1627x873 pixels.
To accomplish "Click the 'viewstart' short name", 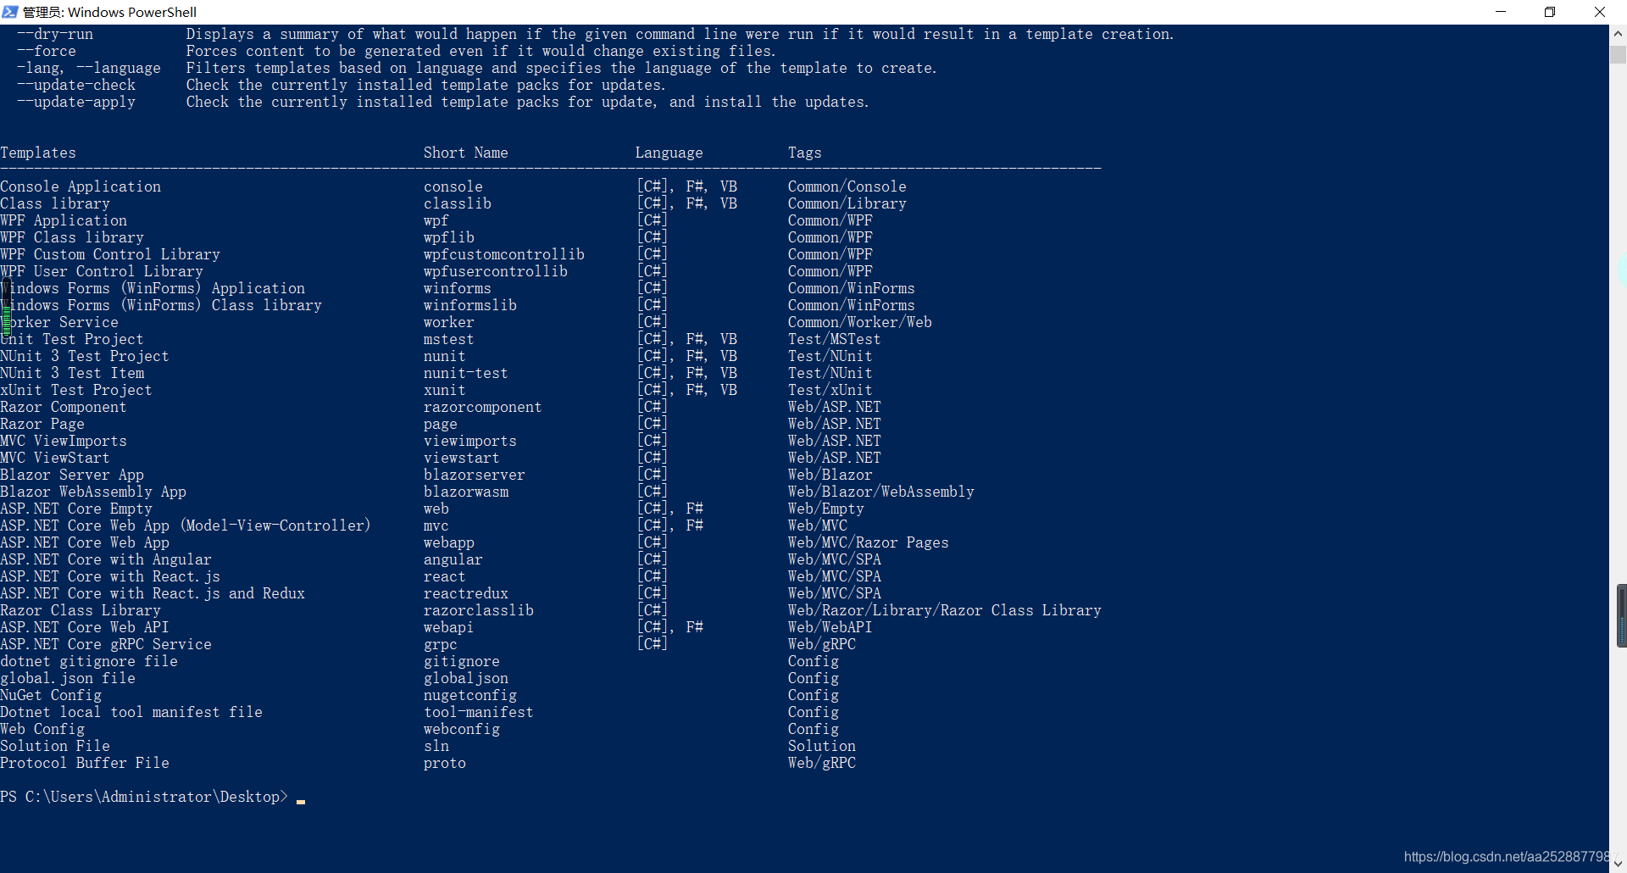I will [462, 458].
